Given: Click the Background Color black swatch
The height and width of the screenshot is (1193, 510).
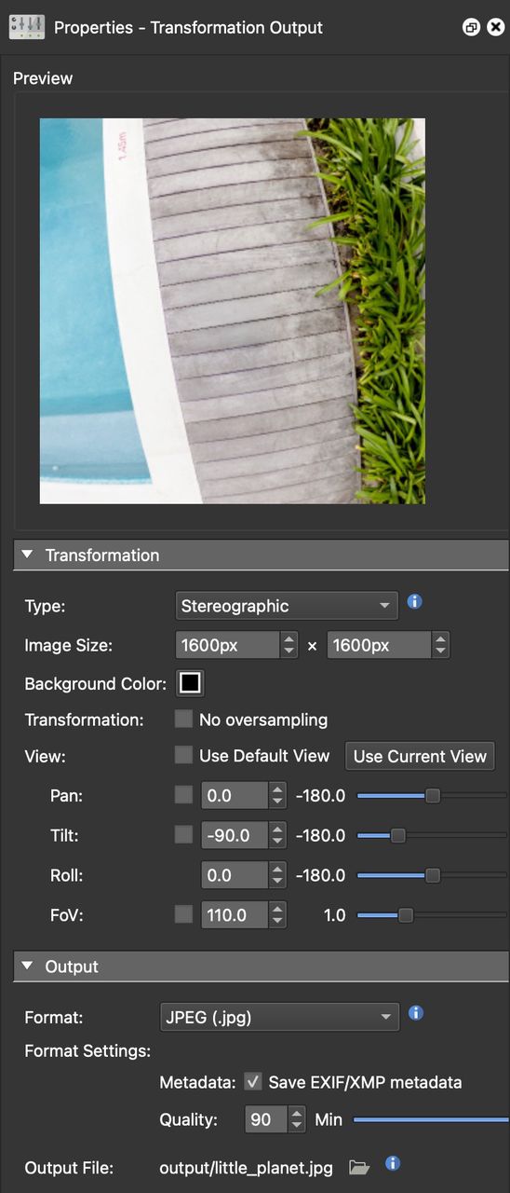Looking at the screenshot, I should click(x=191, y=683).
